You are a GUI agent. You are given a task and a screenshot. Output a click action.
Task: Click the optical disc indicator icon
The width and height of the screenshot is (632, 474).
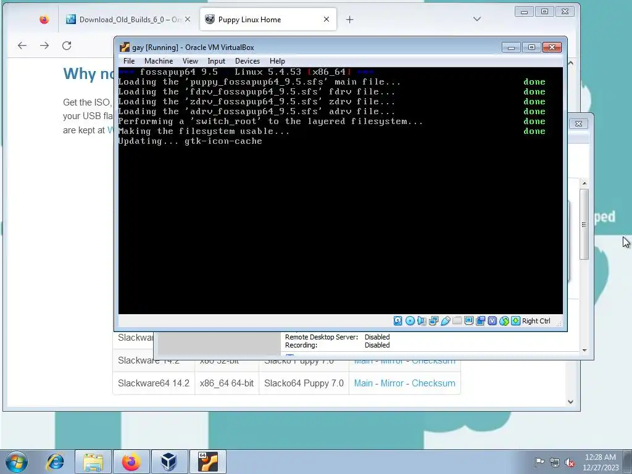click(410, 321)
